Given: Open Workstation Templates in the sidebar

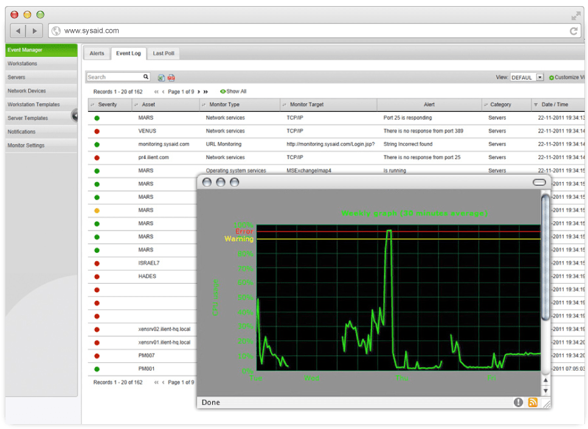Looking at the screenshot, I should pos(41,105).
